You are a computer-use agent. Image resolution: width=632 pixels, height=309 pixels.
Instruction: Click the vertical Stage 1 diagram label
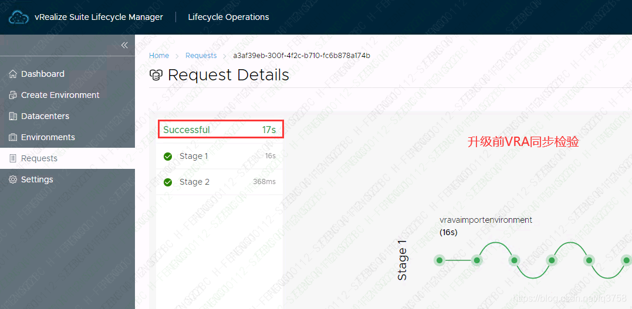tap(402, 261)
